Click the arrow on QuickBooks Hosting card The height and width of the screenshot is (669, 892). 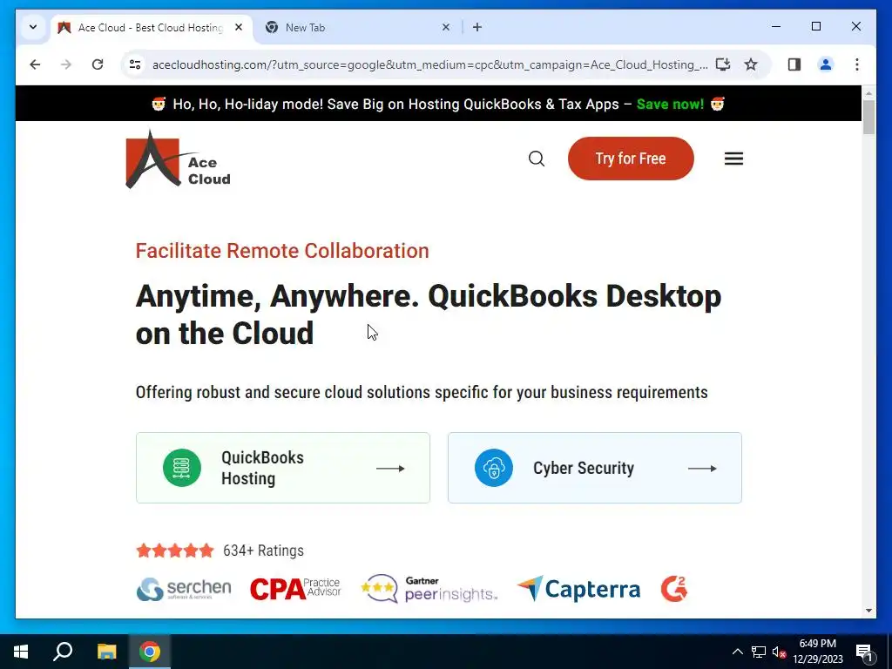pos(390,468)
